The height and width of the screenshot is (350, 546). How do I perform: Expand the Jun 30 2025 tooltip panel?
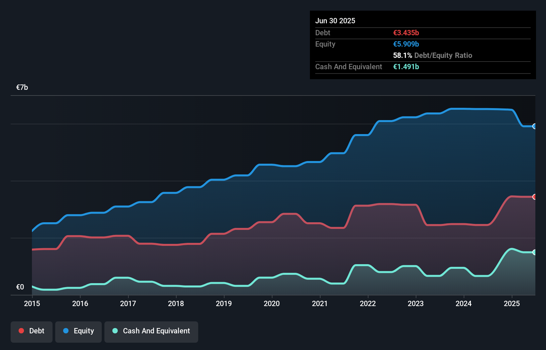coord(335,21)
